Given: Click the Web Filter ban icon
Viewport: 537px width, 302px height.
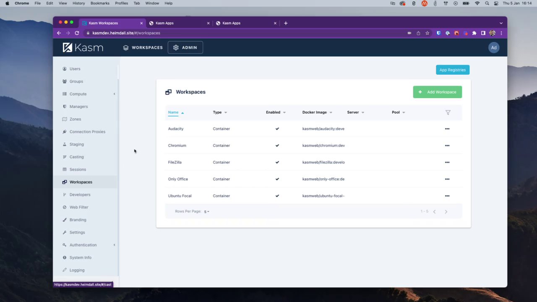Looking at the screenshot, I should click(x=65, y=207).
